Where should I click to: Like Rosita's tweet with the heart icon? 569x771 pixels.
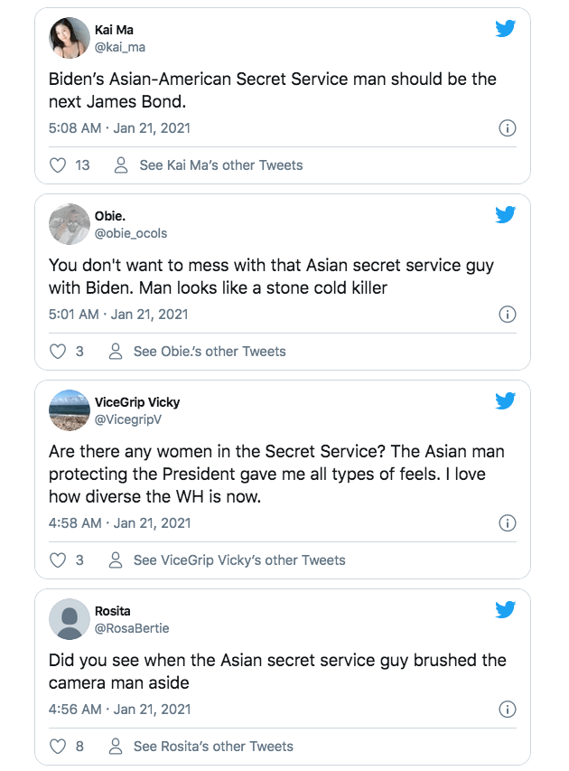pos(58,747)
